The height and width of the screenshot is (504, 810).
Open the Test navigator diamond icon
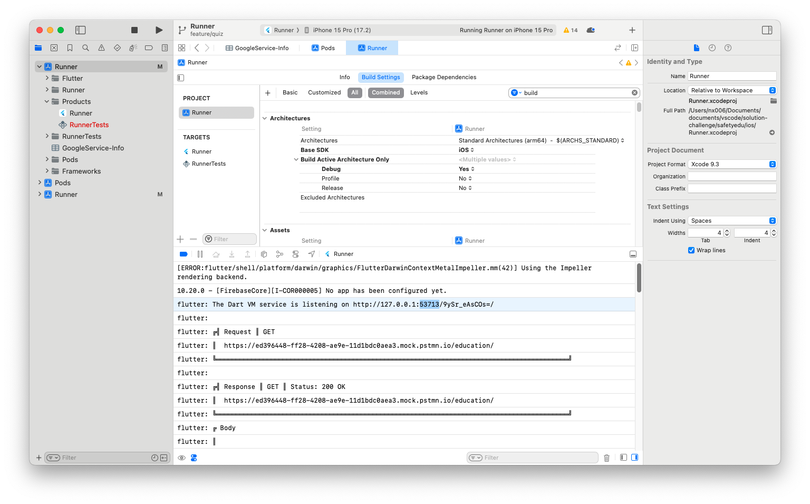coord(117,48)
